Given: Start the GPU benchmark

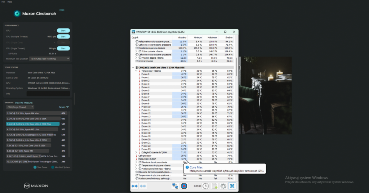Looking at the screenshot, I should pyautogui.click(x=63, y=31).
